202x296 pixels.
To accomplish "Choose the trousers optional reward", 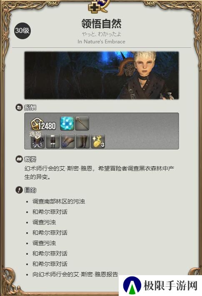I will point(53,141).
